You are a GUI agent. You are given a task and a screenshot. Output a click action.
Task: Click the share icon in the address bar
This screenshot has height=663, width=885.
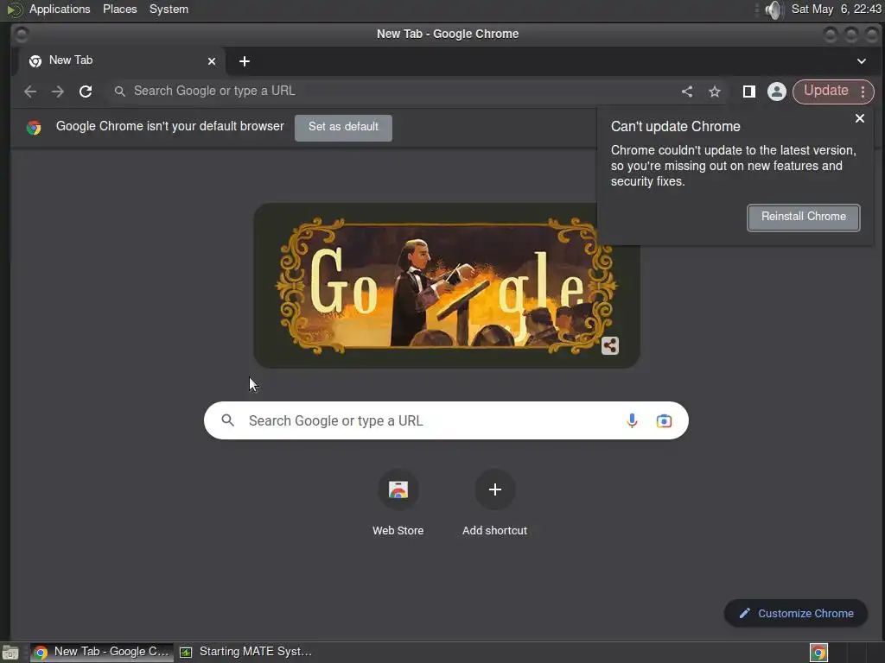[687, 92]
